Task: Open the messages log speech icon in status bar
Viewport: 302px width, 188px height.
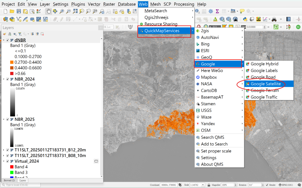Action: [x=299, y=185]
